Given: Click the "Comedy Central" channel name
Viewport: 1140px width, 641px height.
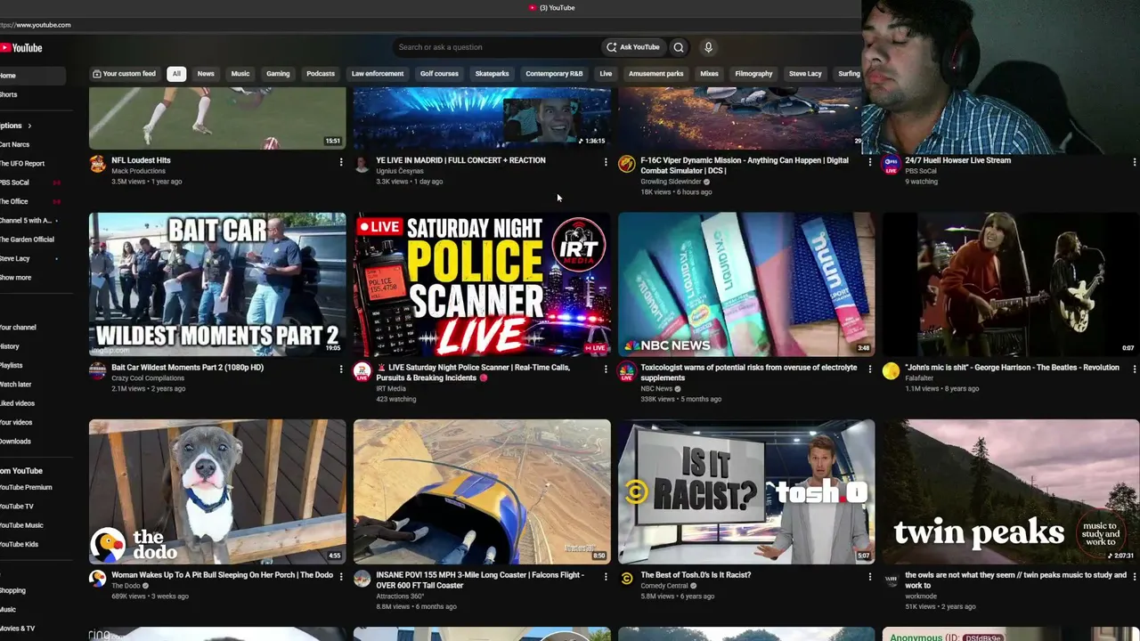Looking at the screenshot, I should point(664,586).
